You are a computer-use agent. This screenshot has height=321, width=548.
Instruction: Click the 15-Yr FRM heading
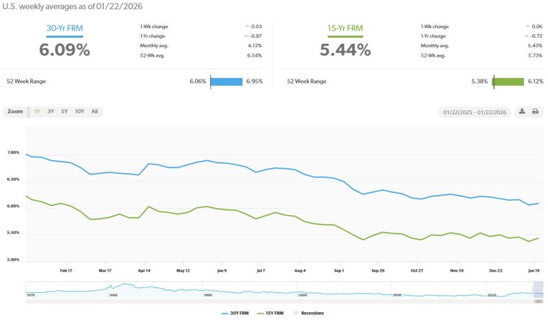coord(345,29)
